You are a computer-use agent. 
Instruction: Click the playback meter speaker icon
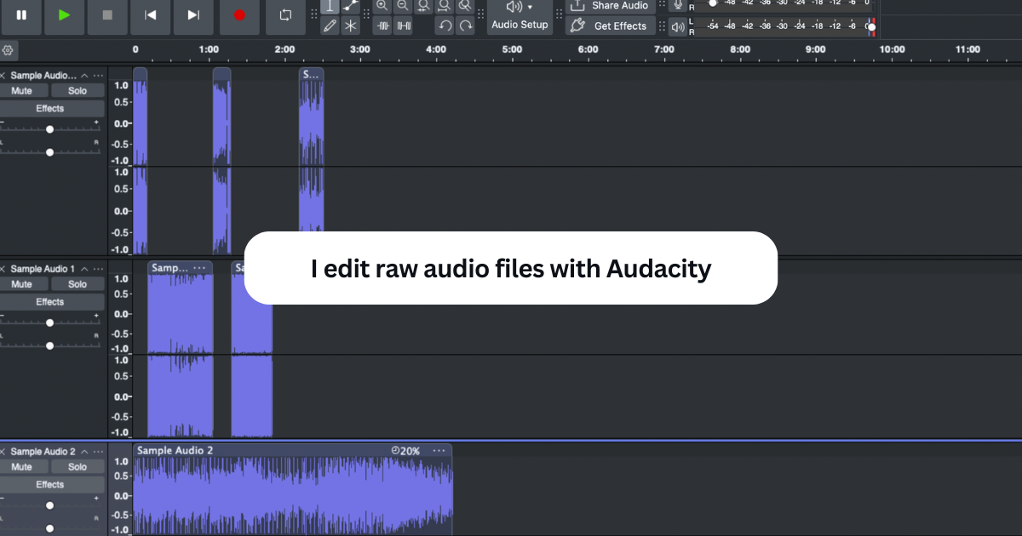point(678,26)
